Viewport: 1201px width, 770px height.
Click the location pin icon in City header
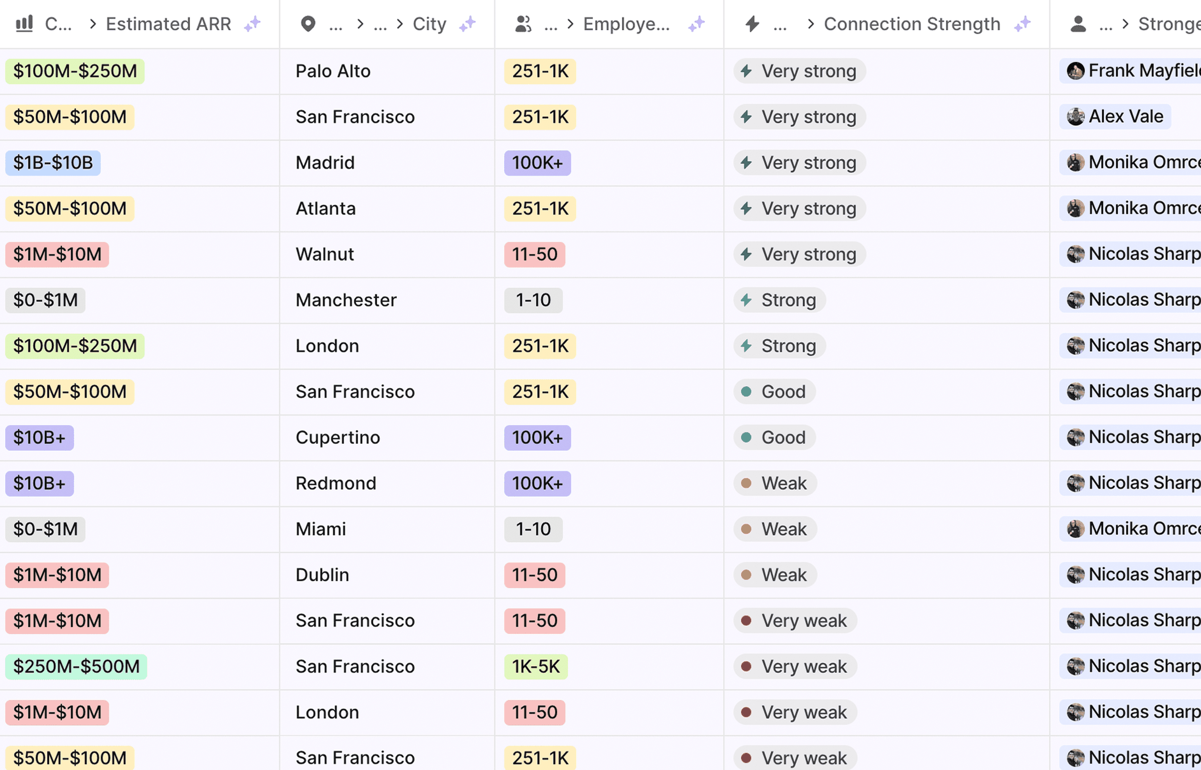tap(308, 23)
